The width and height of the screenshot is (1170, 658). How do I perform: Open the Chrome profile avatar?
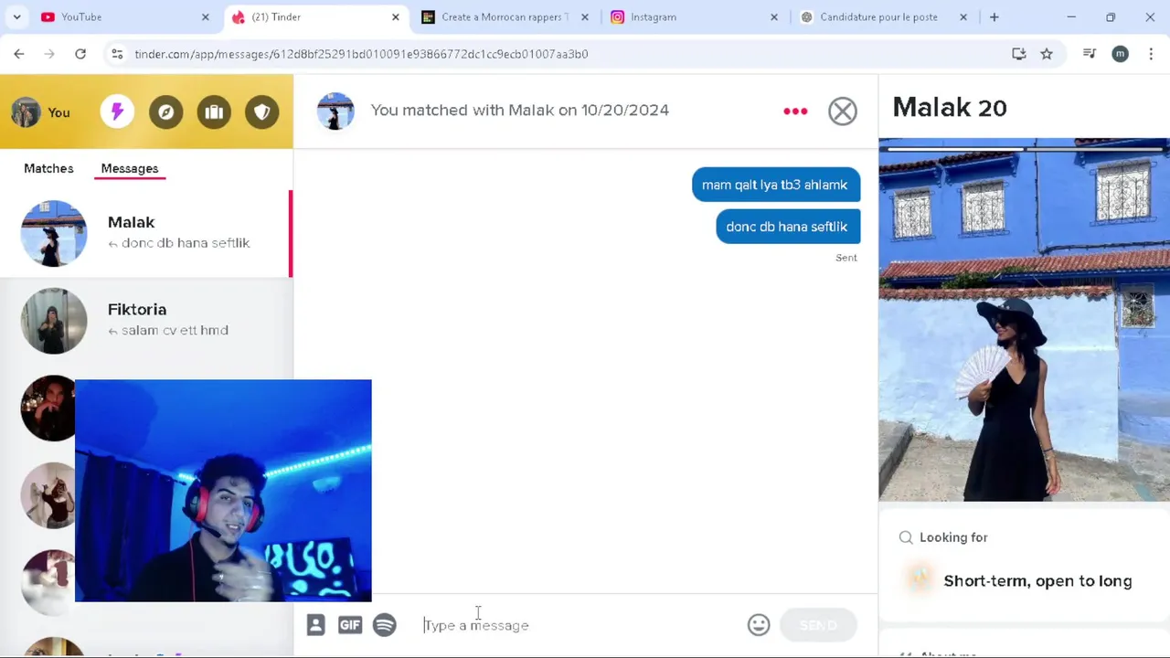[x=1121, y=54]
